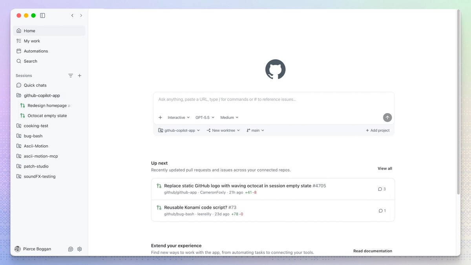Click View all in Up next
The image size is (471, 265).
click(x=385, y=168)
